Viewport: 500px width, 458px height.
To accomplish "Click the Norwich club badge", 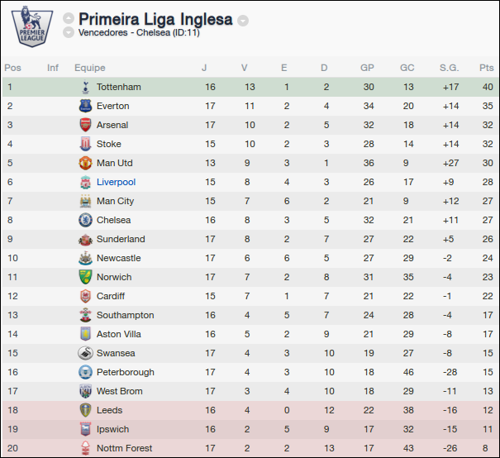I will 85,277.
